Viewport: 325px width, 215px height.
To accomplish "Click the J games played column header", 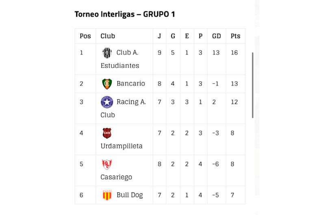I will pos(159,36).
